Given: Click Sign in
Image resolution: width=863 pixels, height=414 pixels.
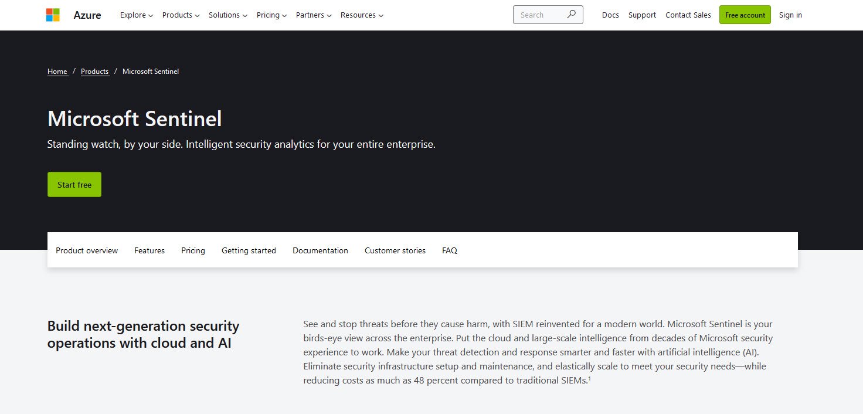Looking at the screenshot, I should click(790, 15).
